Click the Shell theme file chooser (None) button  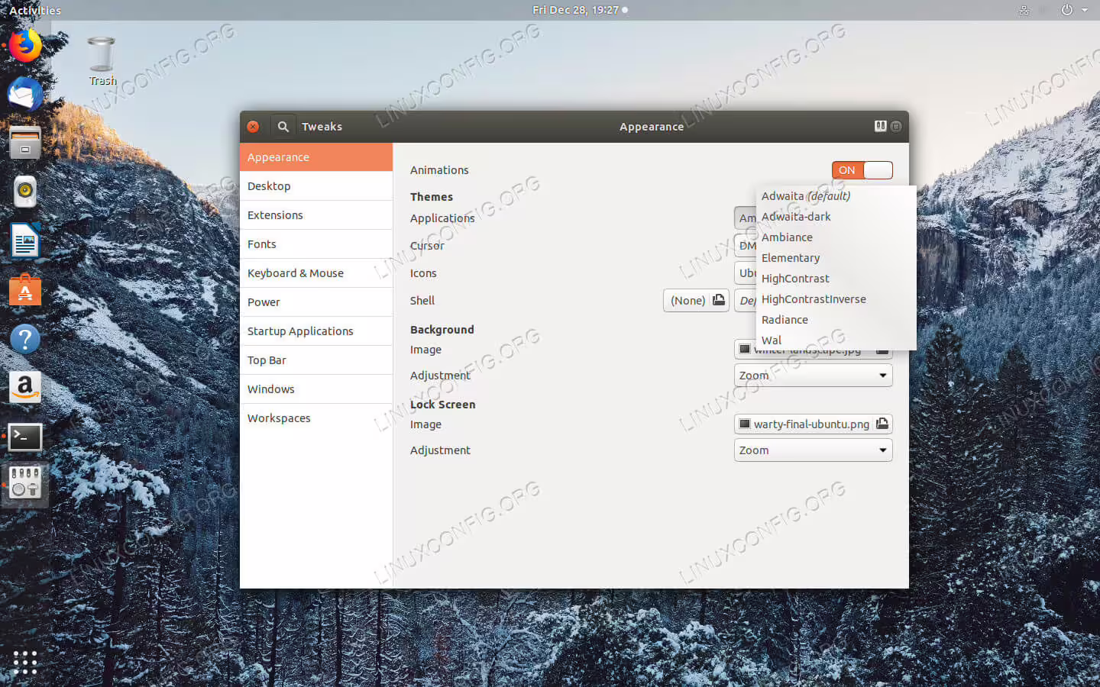coord(697,301)
